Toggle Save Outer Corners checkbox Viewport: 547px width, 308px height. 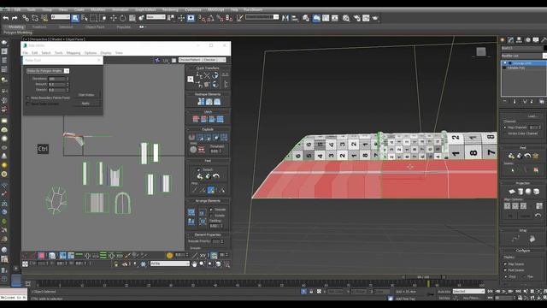(x=28, y=104)
